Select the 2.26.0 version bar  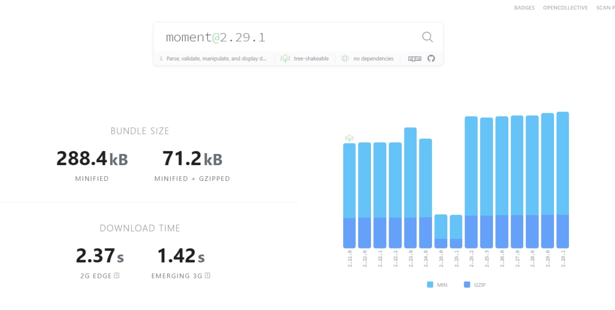[x=502, y=182]
